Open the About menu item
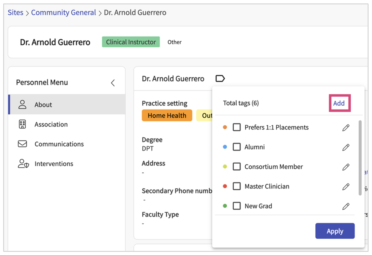 pos(43,105)
